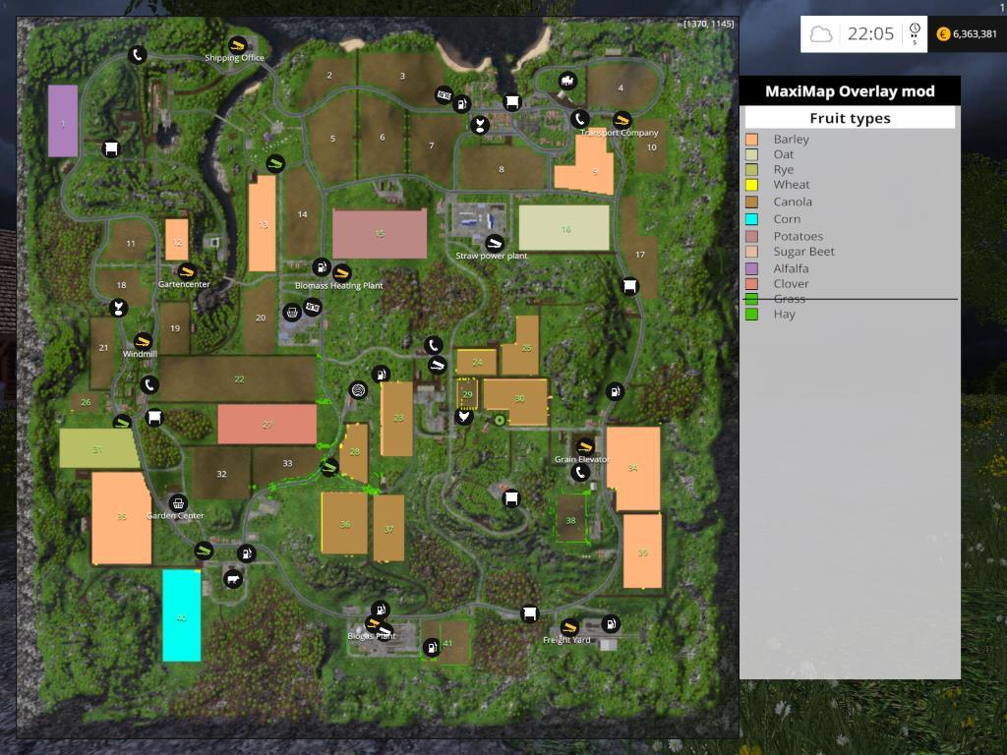Select the cyan corn field 40
The image size is (1007, 755).
(x=181, y=615)
